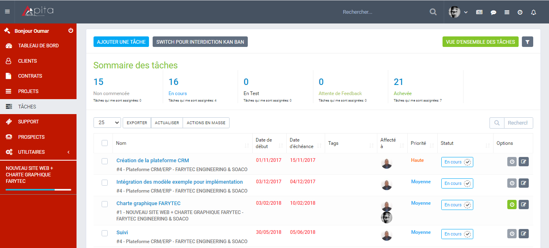
Task: Mark Intégration des modèle task complete
Action: (x=468, y=184)
